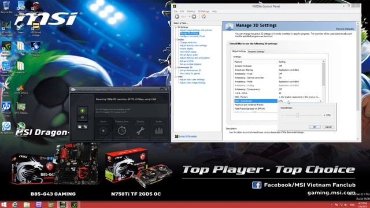
Task: Open the Help menu in NVIDIA Control Panel
Action: coord(214,12)
